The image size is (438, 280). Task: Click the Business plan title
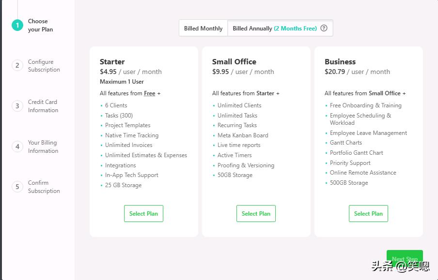click(340, 61)
